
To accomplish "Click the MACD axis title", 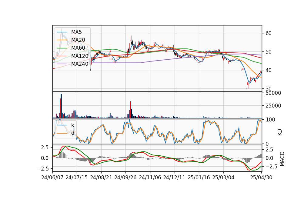I will (282, 159).
